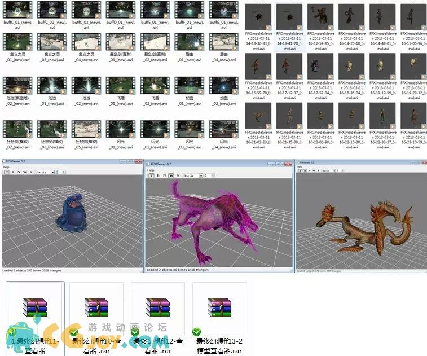Toggle the S button in middle FFXViewer

(178, 175)
